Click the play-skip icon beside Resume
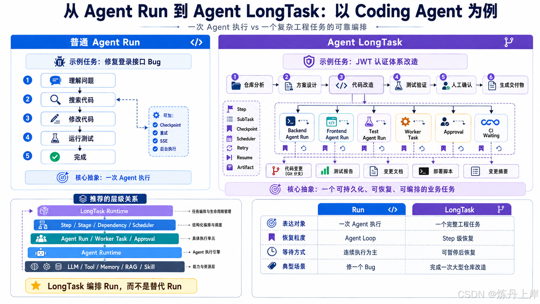Image resolution: width=540 pixels, height=304 pixels. [x=230, y=158]
